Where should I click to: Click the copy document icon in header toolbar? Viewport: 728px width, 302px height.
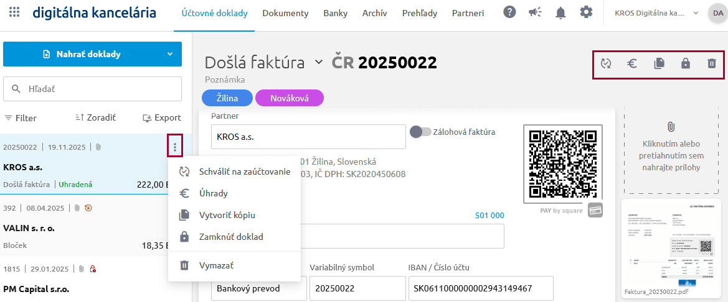click(659, 63)
